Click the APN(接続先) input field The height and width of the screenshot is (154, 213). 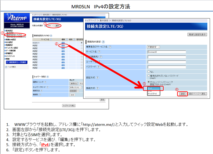pos(167,57)
